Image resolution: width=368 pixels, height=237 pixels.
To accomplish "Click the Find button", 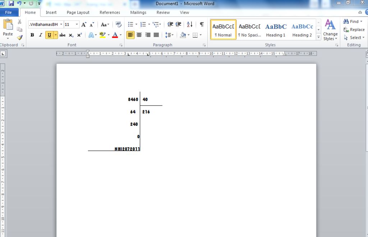I will (x=353, y=22).
